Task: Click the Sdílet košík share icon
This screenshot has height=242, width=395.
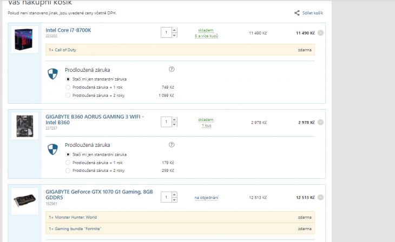Action: (297, 13)
